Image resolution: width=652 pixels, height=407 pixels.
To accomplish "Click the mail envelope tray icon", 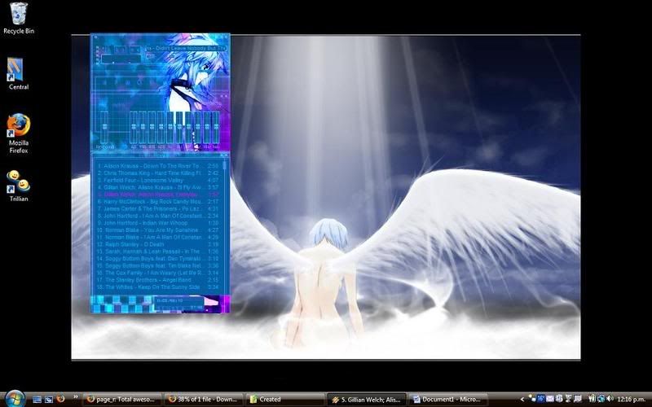I will [549, 399].
